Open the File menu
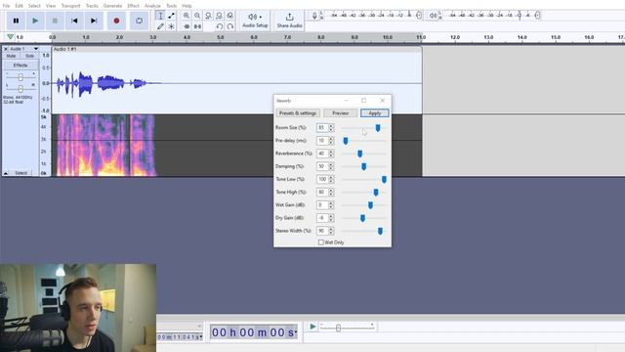 [x=7, y=6]
